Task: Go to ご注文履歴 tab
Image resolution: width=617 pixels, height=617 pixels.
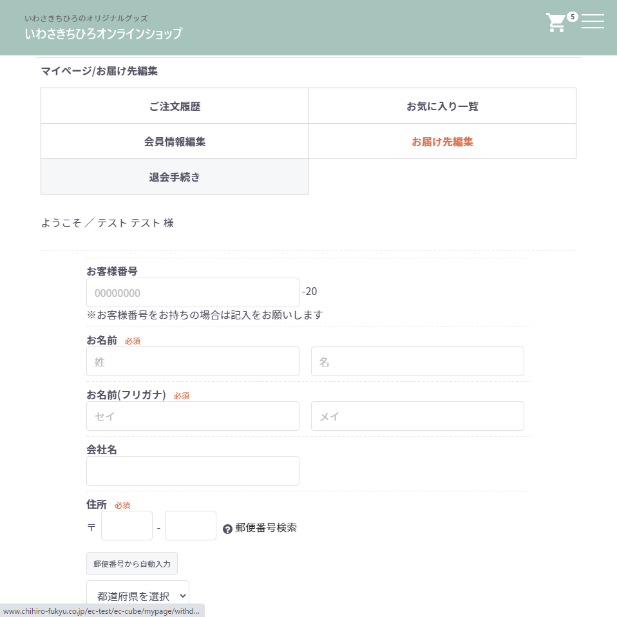Action: click(175, 106)
